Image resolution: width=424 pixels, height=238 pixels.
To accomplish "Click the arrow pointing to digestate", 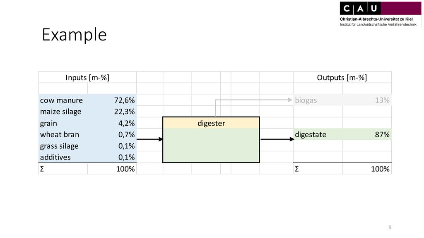I will click(277, 139).
